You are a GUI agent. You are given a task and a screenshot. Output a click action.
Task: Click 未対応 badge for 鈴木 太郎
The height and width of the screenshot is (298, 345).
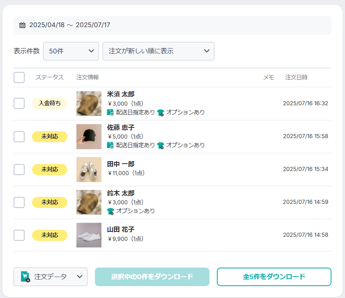pos(50,202)
